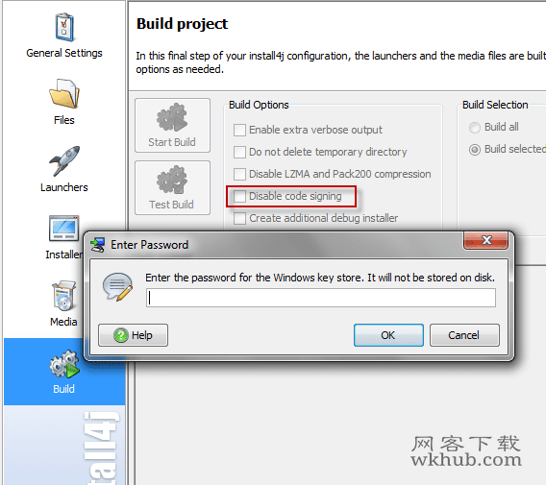Focus the key store password field
546x485 pixels.
click(321, 298)
